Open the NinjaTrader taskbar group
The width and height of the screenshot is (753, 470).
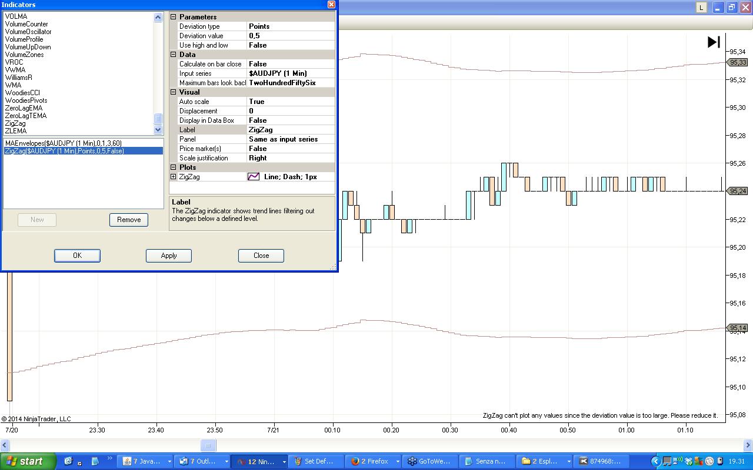click(x=259, y=461)
